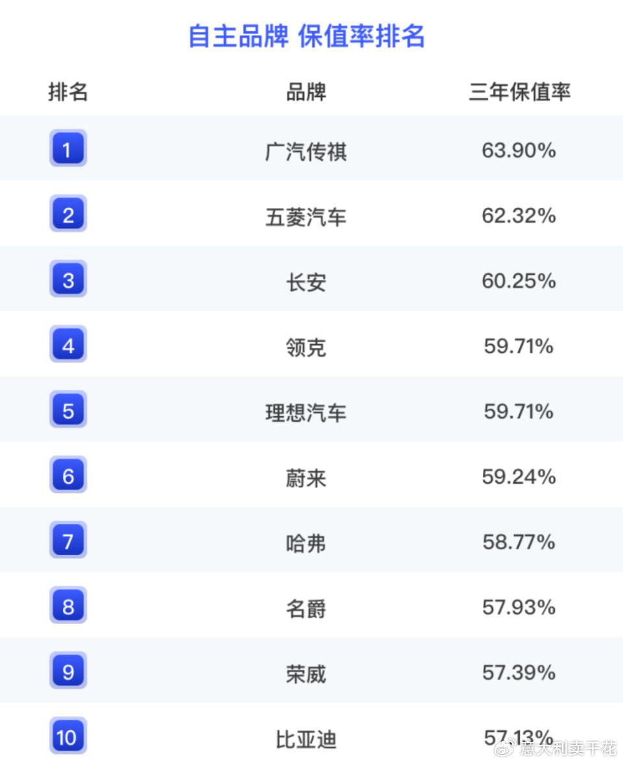Select the rank 3 badge icon
Screen dimensions: 623x763
[x=68, y=279]
